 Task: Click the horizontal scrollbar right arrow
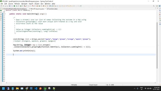155,83
